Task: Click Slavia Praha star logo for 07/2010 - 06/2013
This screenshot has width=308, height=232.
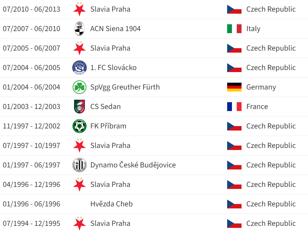Action: click(x=79, y=9)
